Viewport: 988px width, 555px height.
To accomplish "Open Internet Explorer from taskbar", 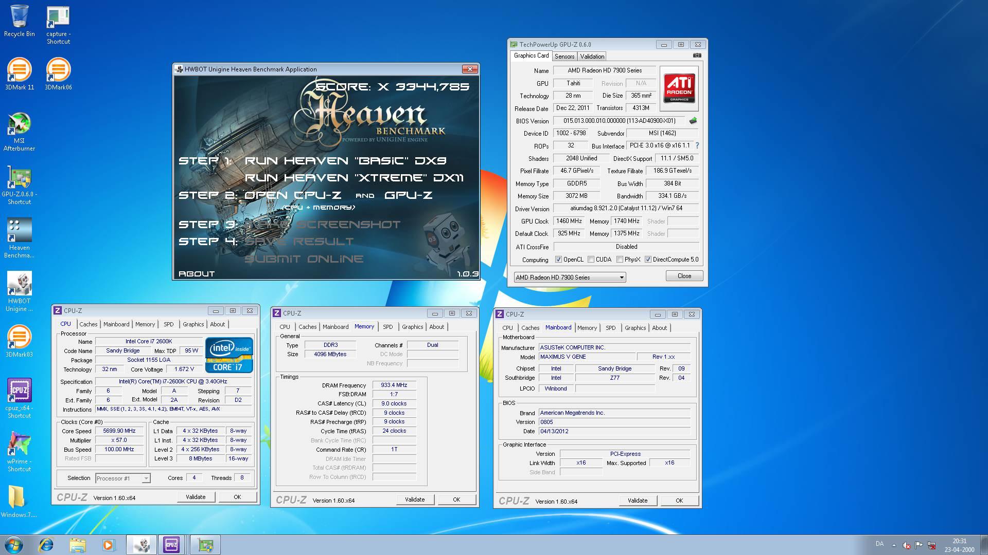I will pyautogui.click(x=46, y=545).
